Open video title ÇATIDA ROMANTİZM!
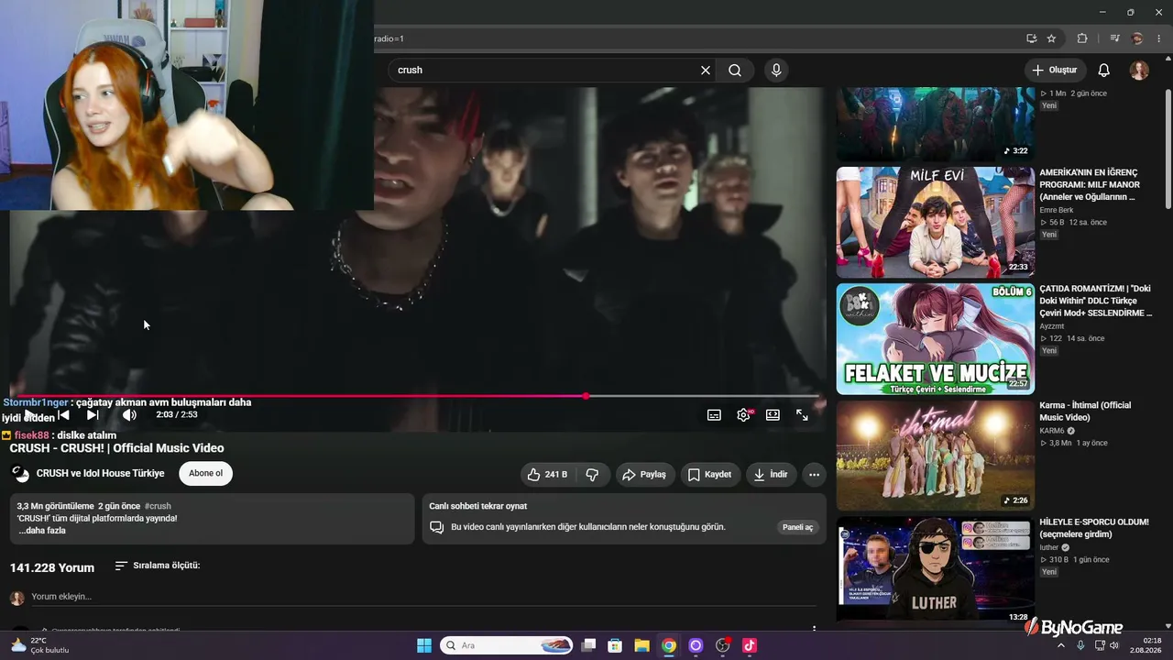The height and width of the screenshot is (660, 1173). (x=1095, y=301)
